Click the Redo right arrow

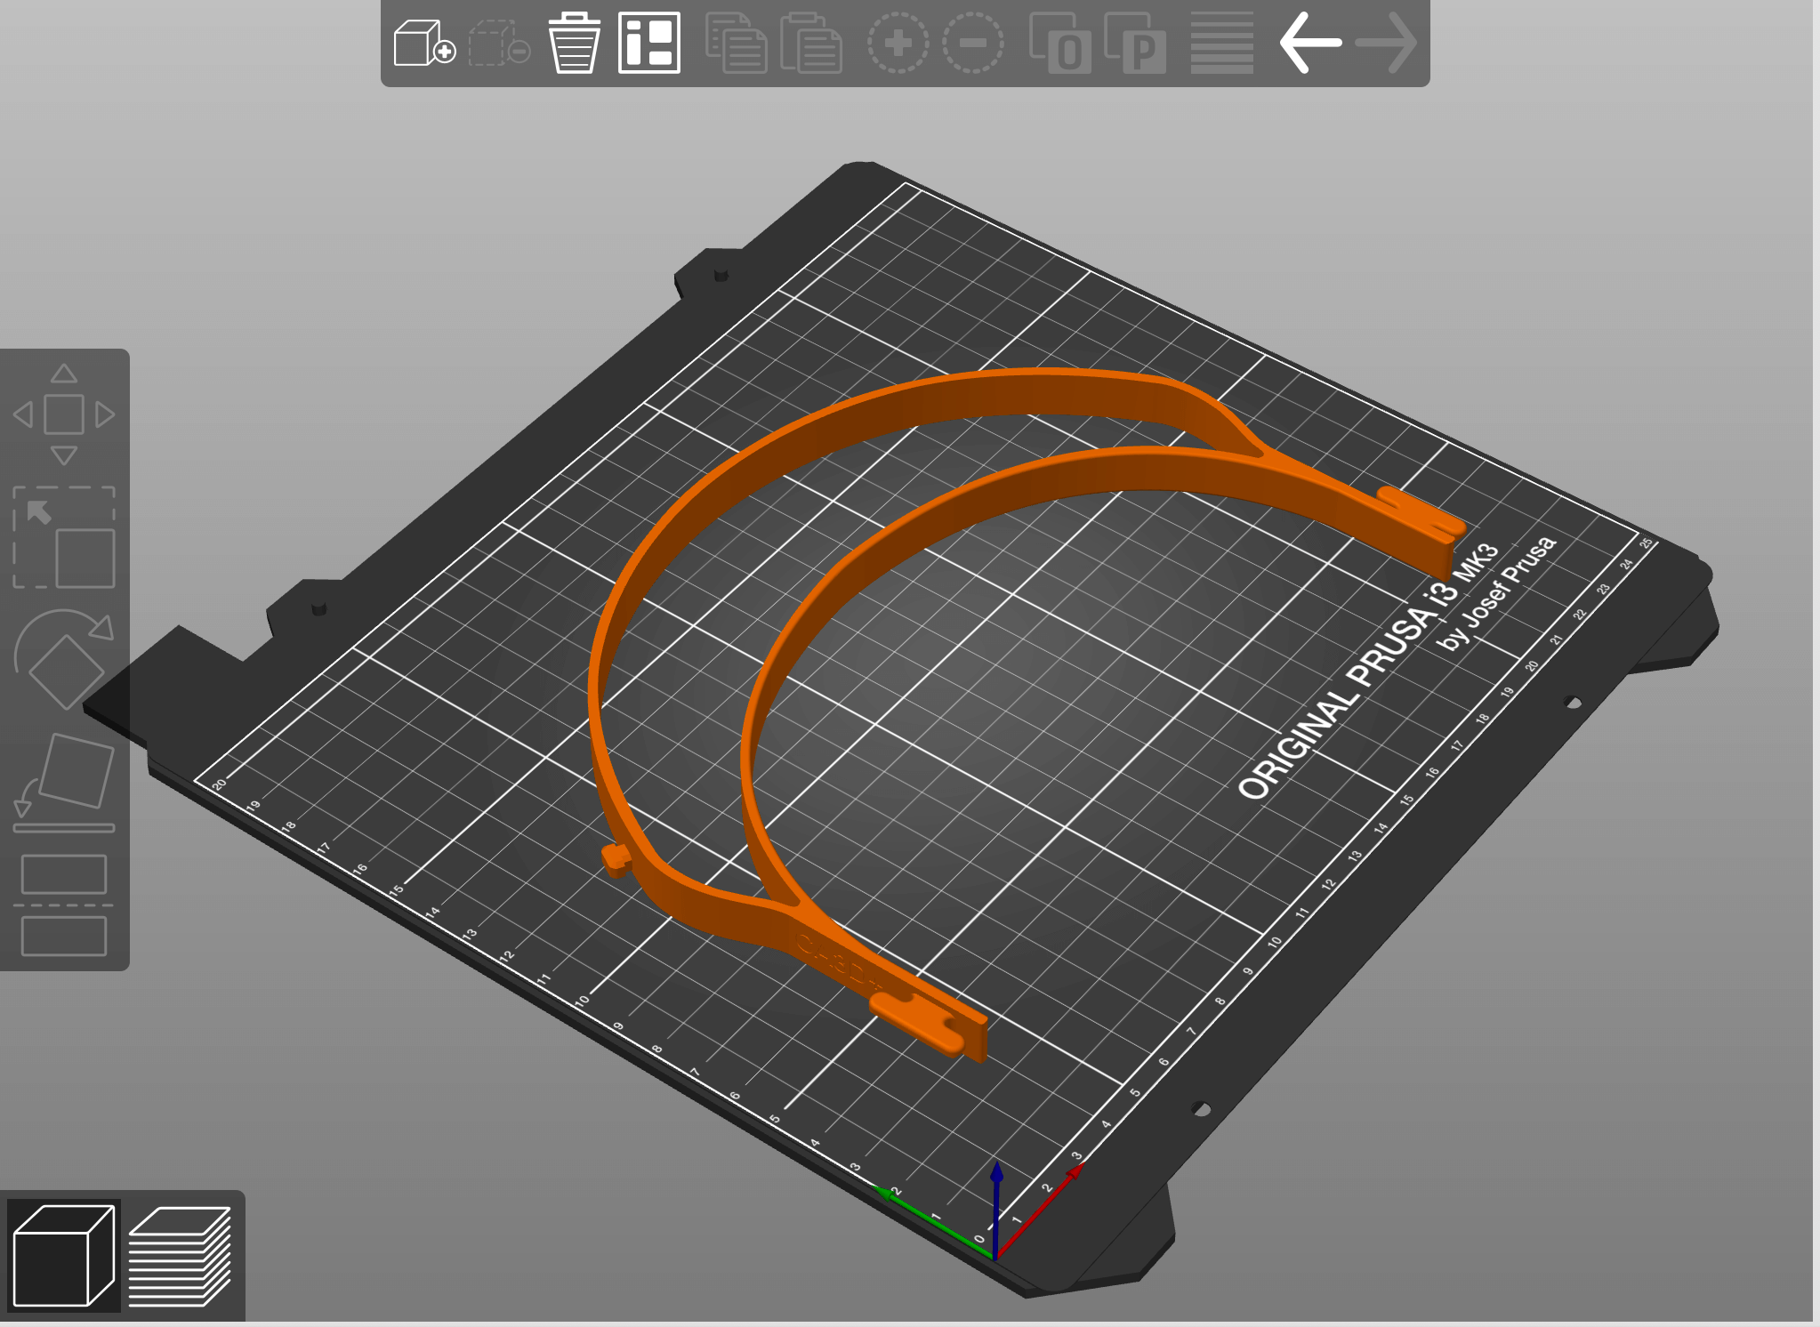pos(1385,43)
